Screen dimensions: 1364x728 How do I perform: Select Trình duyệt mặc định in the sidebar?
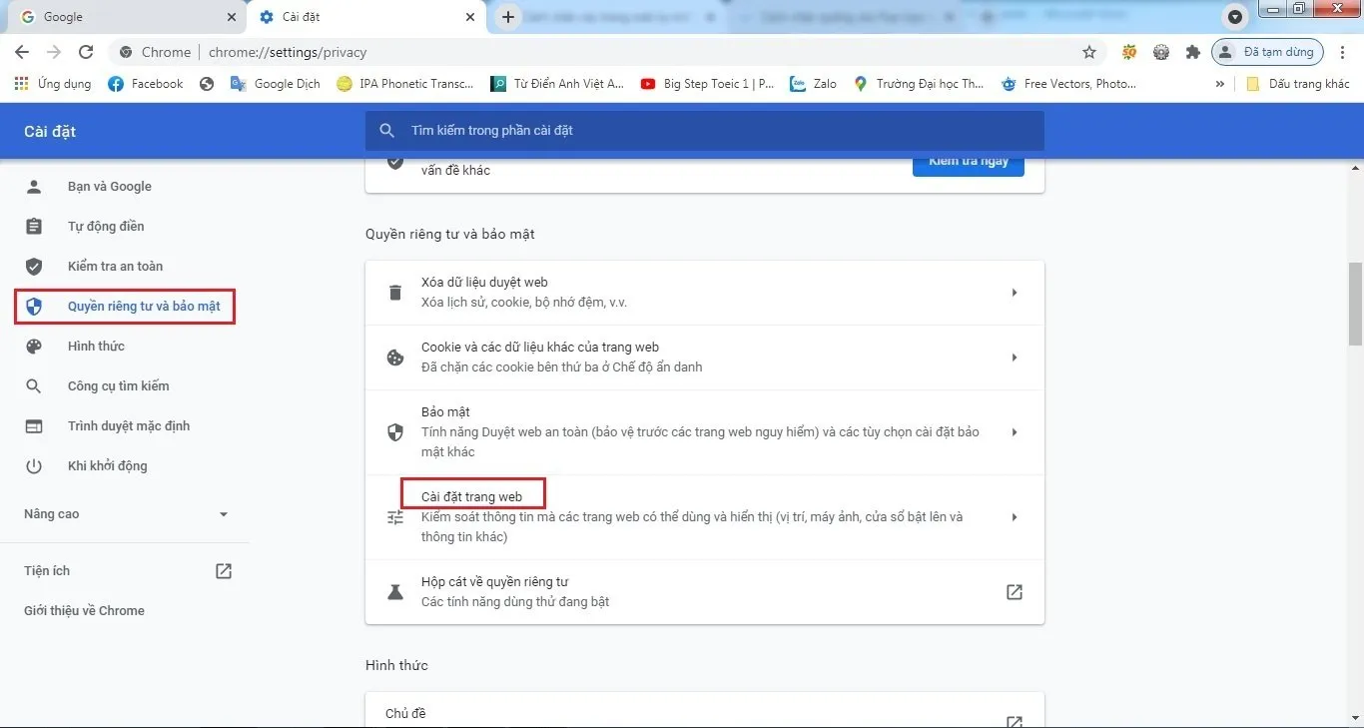point(129,426)
